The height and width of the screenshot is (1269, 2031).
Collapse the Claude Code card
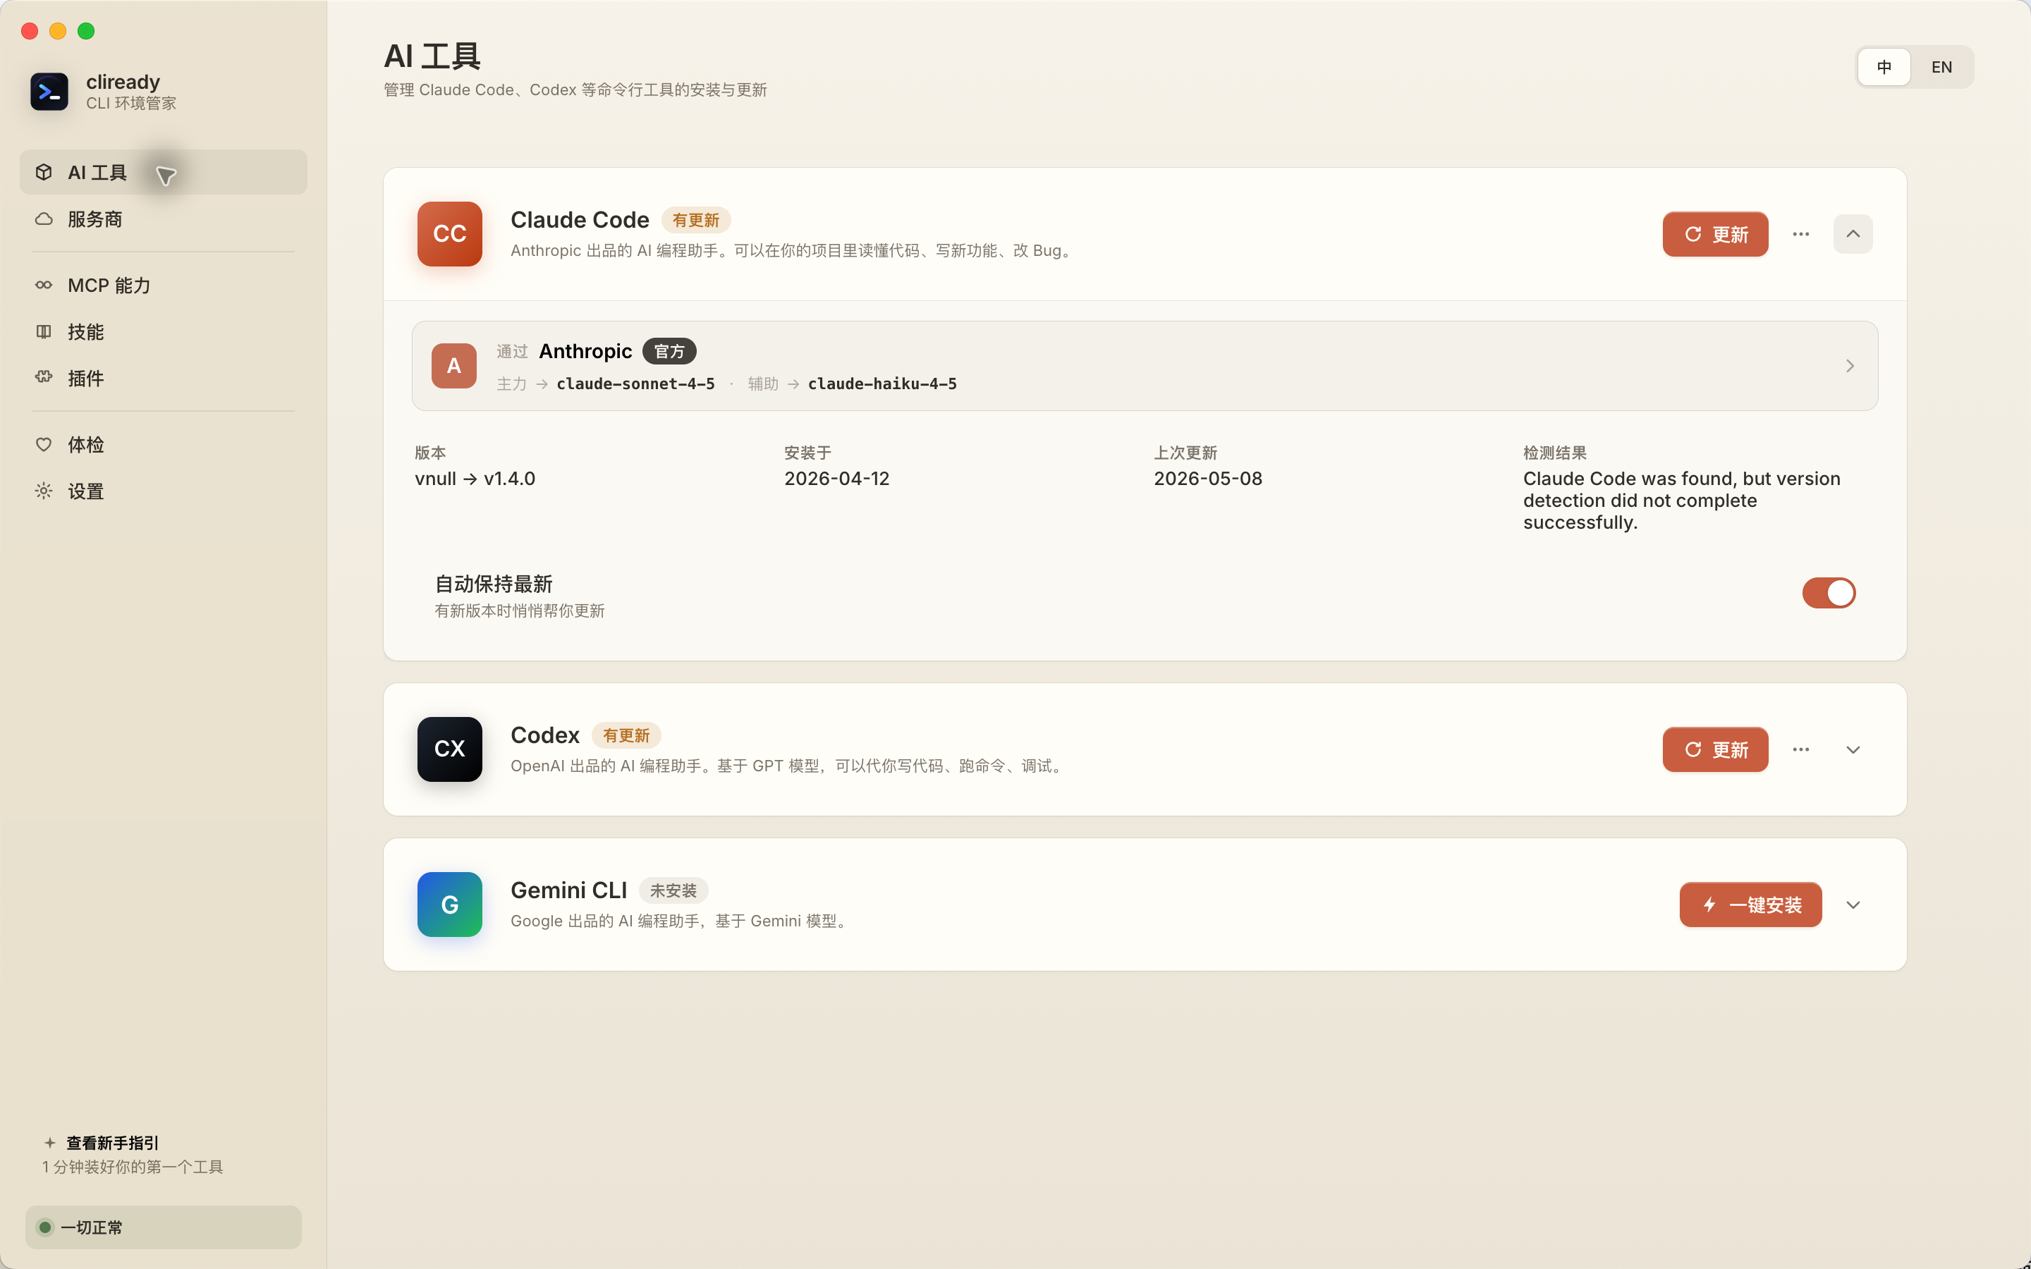tap(1853, 233)
